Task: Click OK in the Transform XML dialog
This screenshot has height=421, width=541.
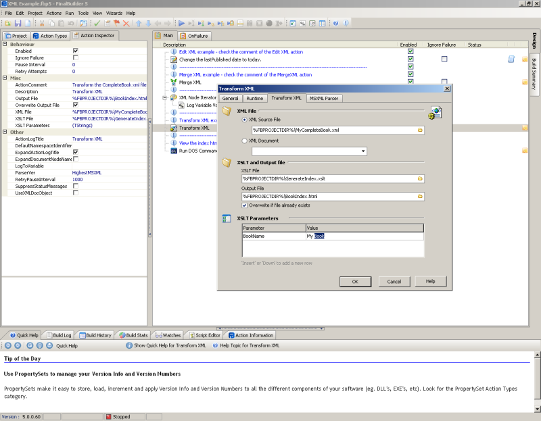Action: click(355, 281)
